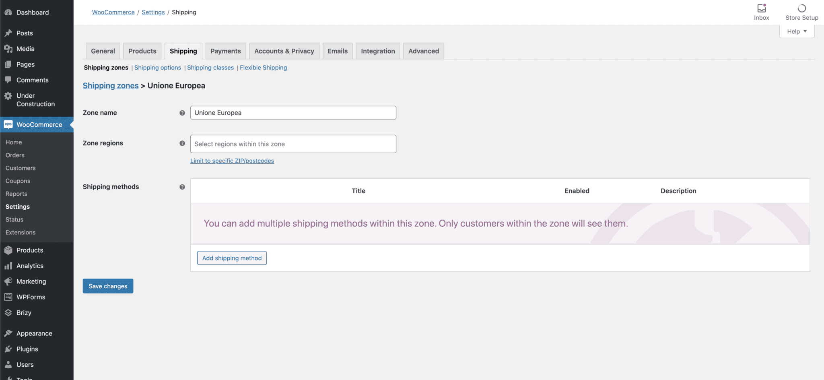This screenshot has width=824, height=380.
Task: Select the Shipping tab
Action: tap(183, 51)
